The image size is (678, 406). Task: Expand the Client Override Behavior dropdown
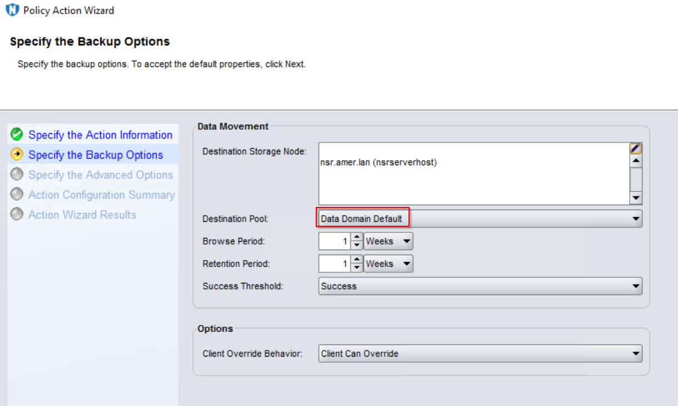pyautogui.click(x=636, y=354)
